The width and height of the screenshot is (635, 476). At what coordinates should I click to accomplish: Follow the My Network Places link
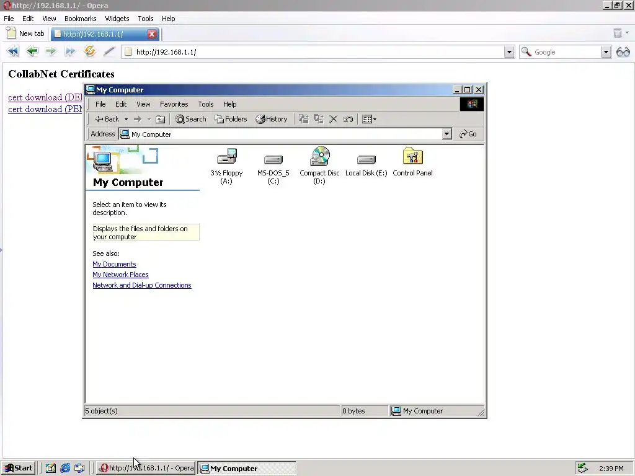120,275
